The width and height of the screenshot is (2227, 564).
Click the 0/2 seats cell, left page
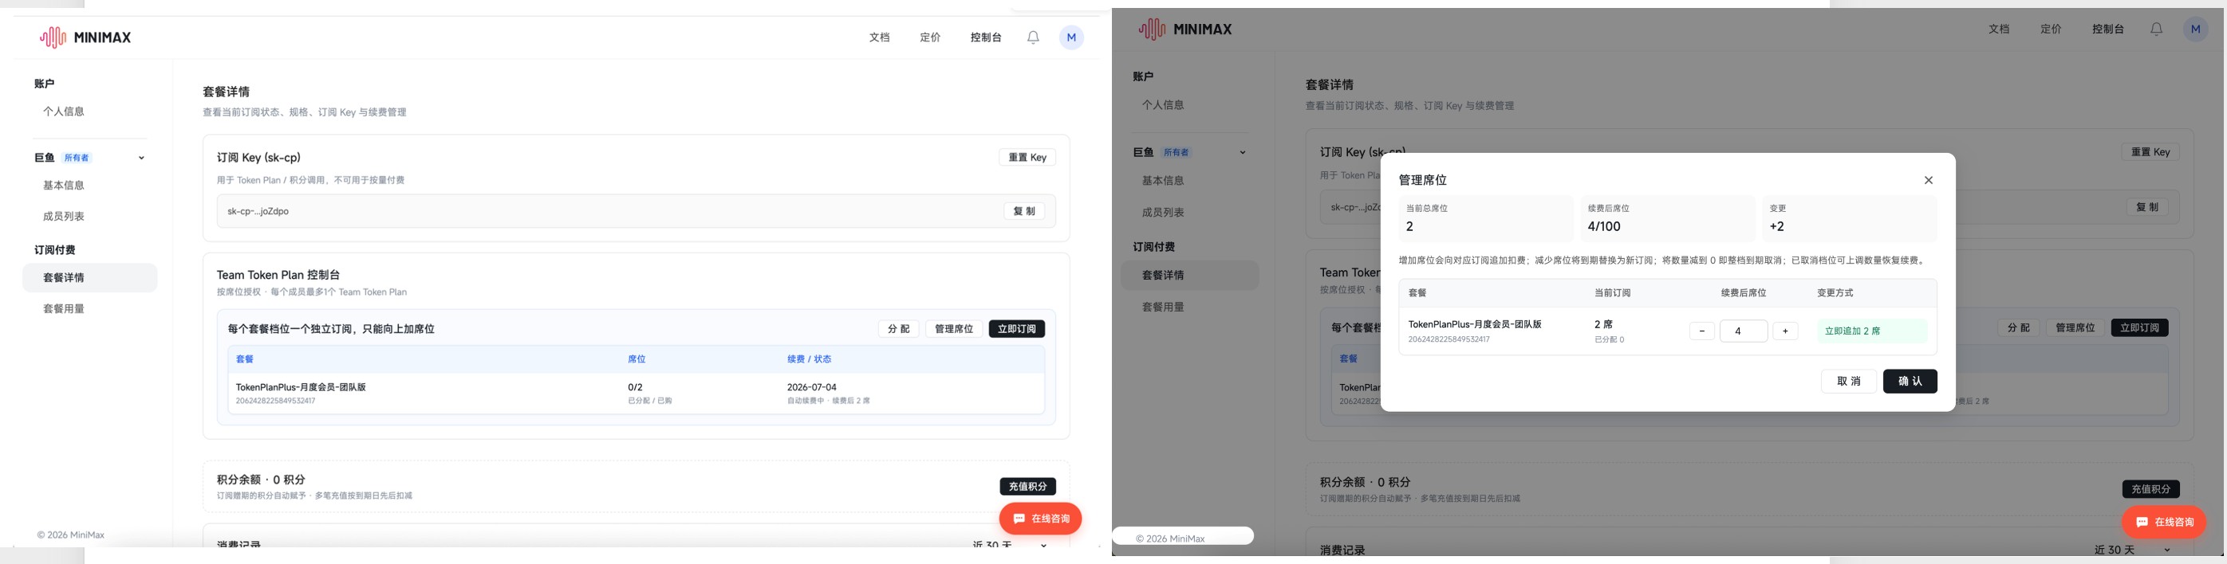coord(636,387)
